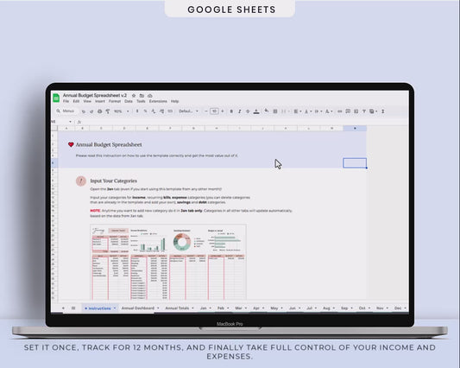Click the Fill color bucket icon

(267, 111)
